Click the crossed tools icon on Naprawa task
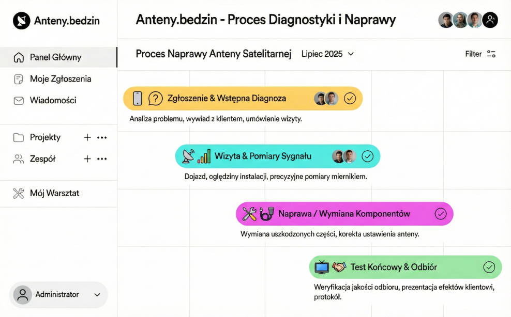Image resolution: width=511 pixels, height=317 pixels. 249,214
